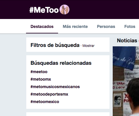Show search filters via Mostrar link
The image size is (139, 116).
pyautogui.click(x=88, y=46)
